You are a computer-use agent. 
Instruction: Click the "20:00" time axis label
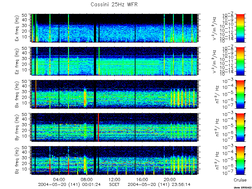point(170,179)
